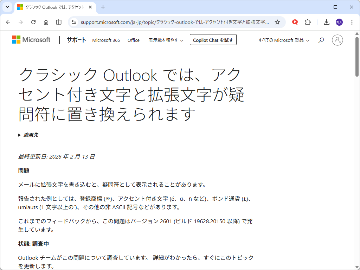Click the 秀人 profile avatar icon
The image size is (360, 270).
[339, 22]
